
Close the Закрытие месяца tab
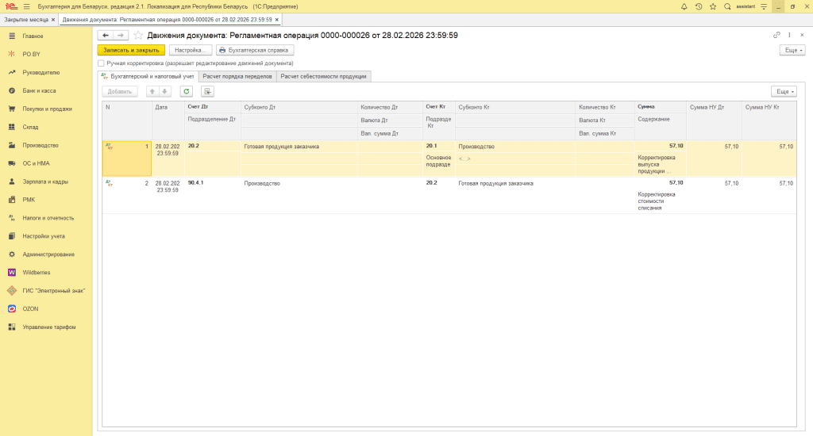(x=53, y=18)
